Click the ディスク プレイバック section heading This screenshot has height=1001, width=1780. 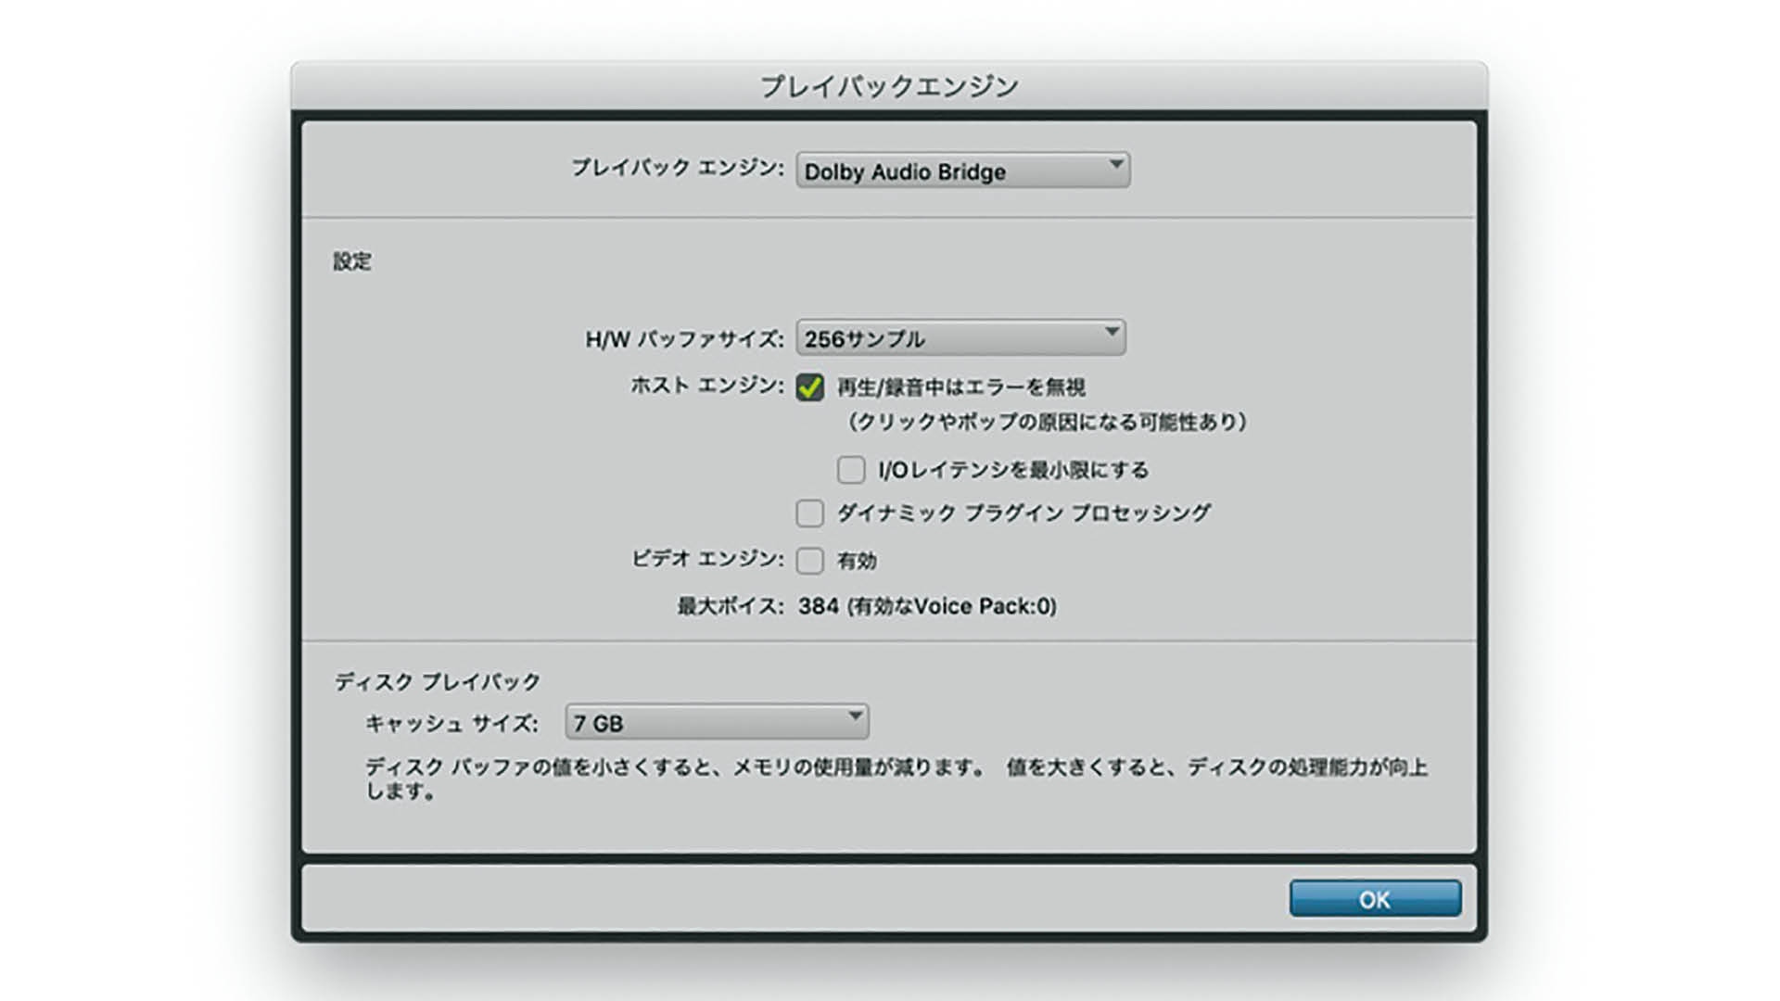[438, 682]
